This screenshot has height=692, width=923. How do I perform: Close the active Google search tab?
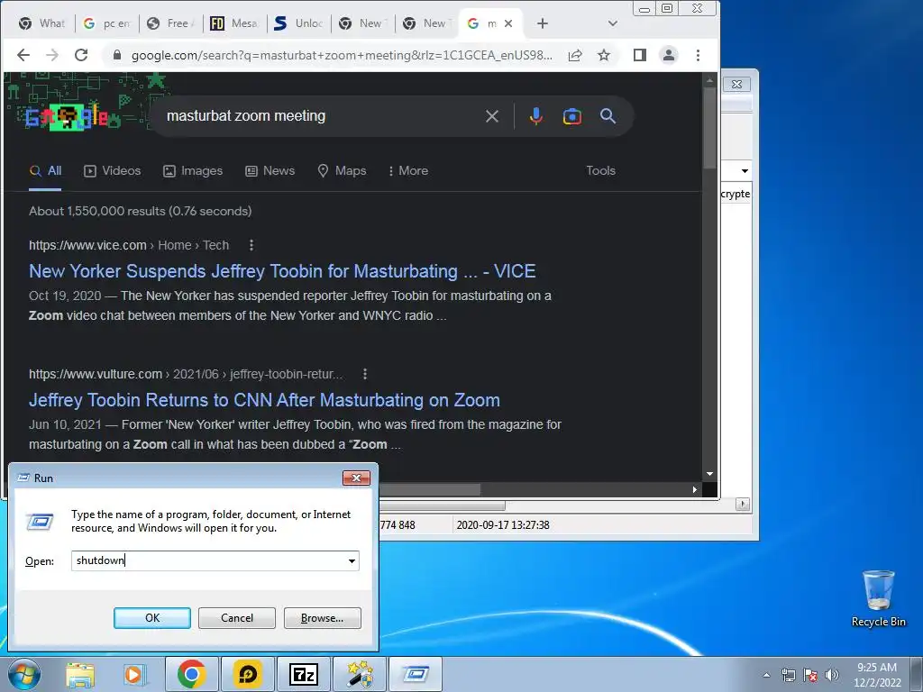click(x=508, y=23)
